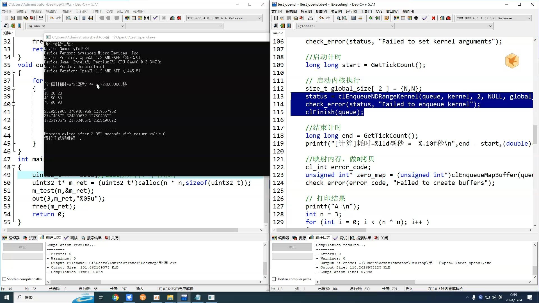Click the red Stop Execution icon in right window
The height and width of the screenshot is (303, 539).
point(433,18)
